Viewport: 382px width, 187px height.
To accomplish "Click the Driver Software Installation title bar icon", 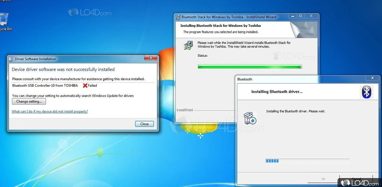I will point(11,59).
